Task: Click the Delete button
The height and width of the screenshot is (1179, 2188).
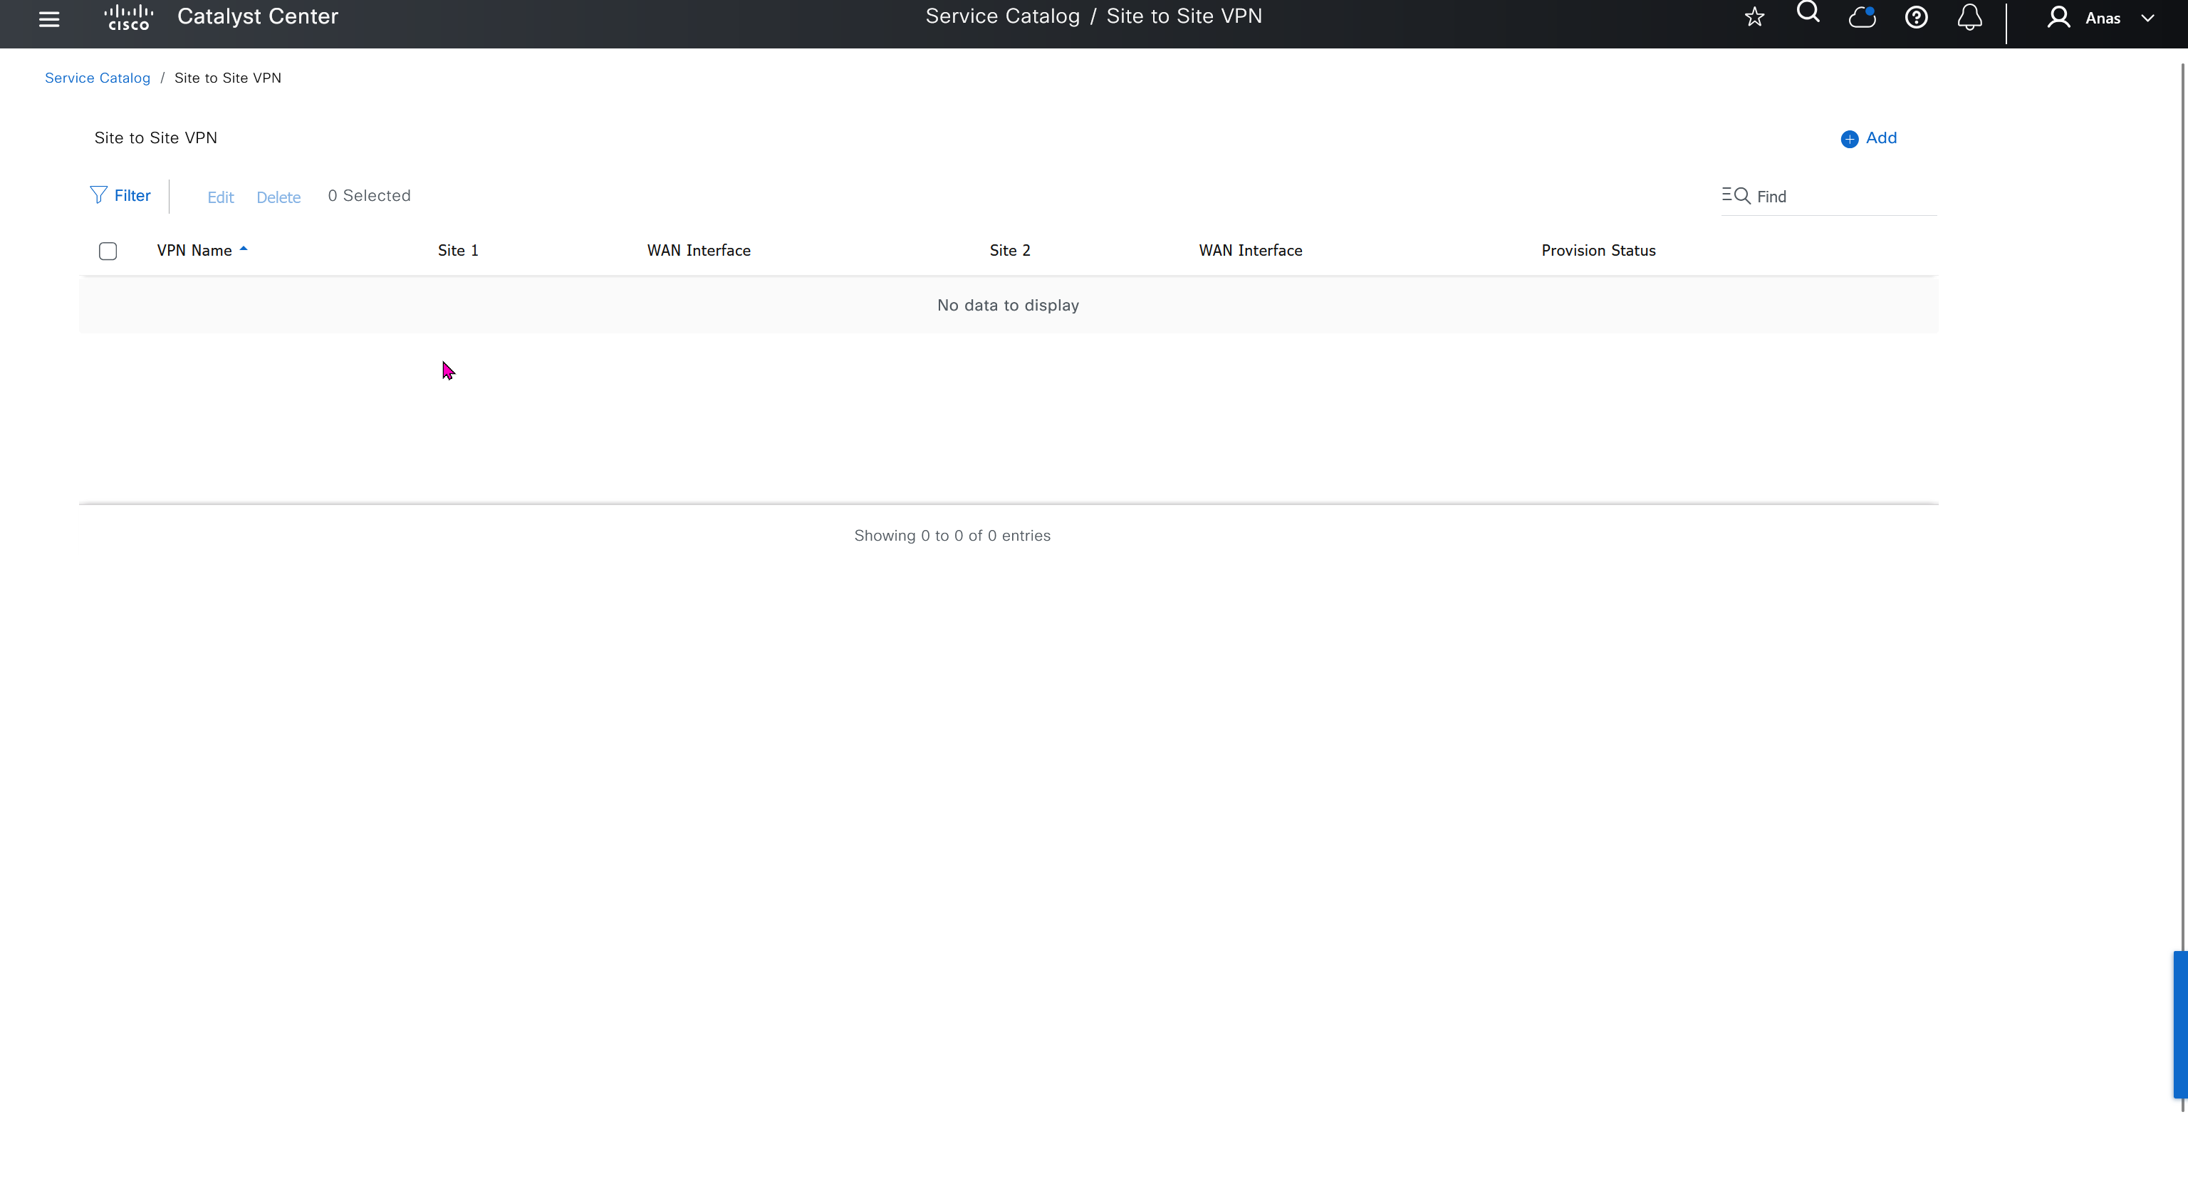Action: click(x=278, y=197)
